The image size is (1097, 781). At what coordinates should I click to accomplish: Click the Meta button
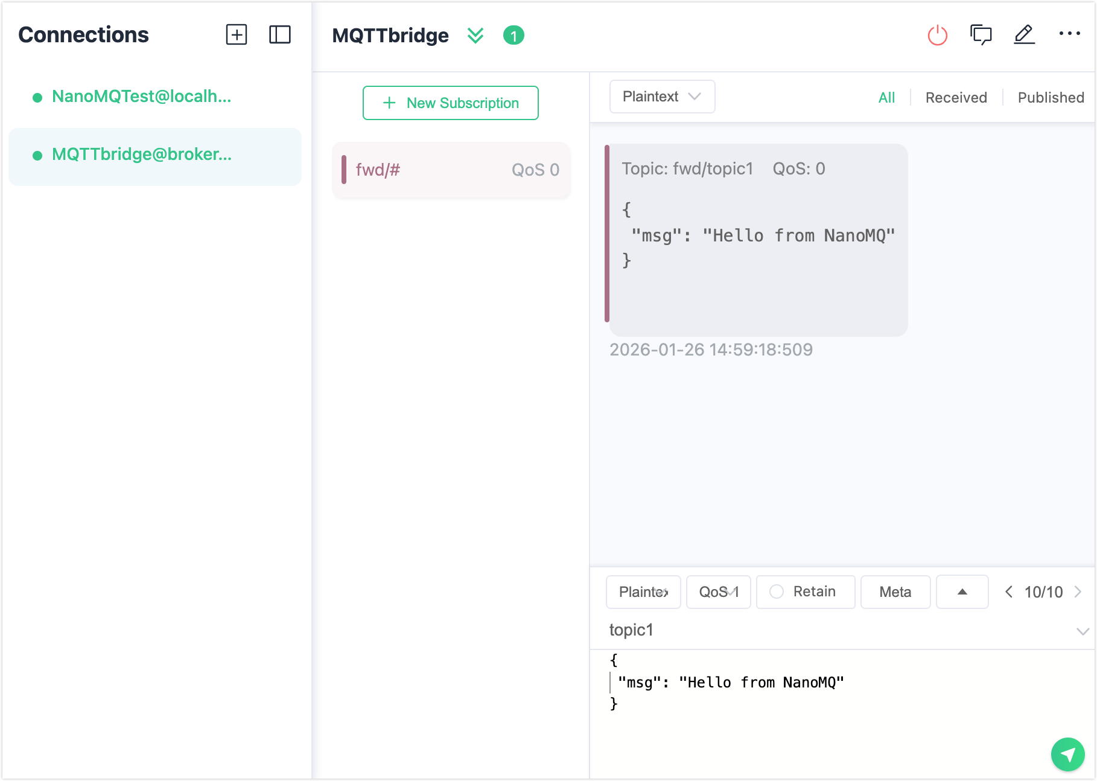895,591
